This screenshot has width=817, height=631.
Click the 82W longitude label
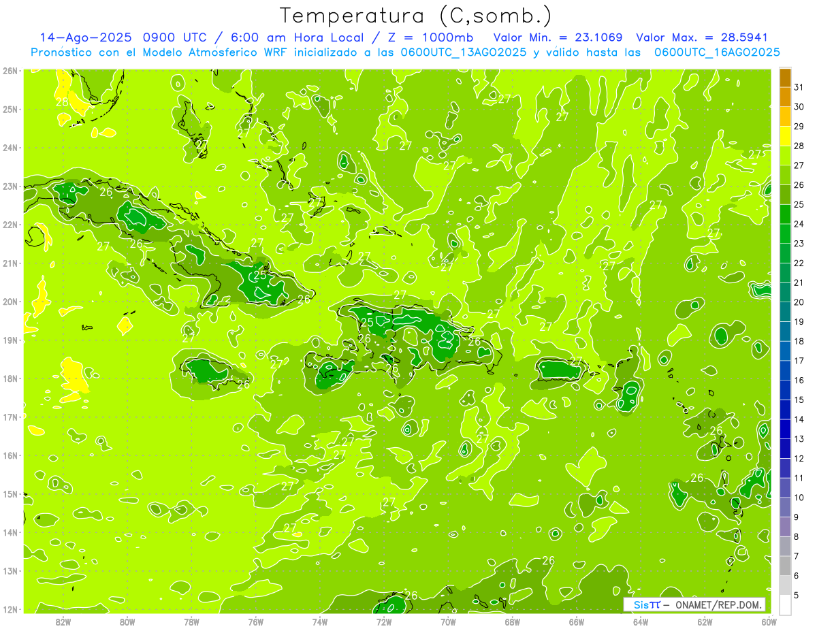click(63, 621)
